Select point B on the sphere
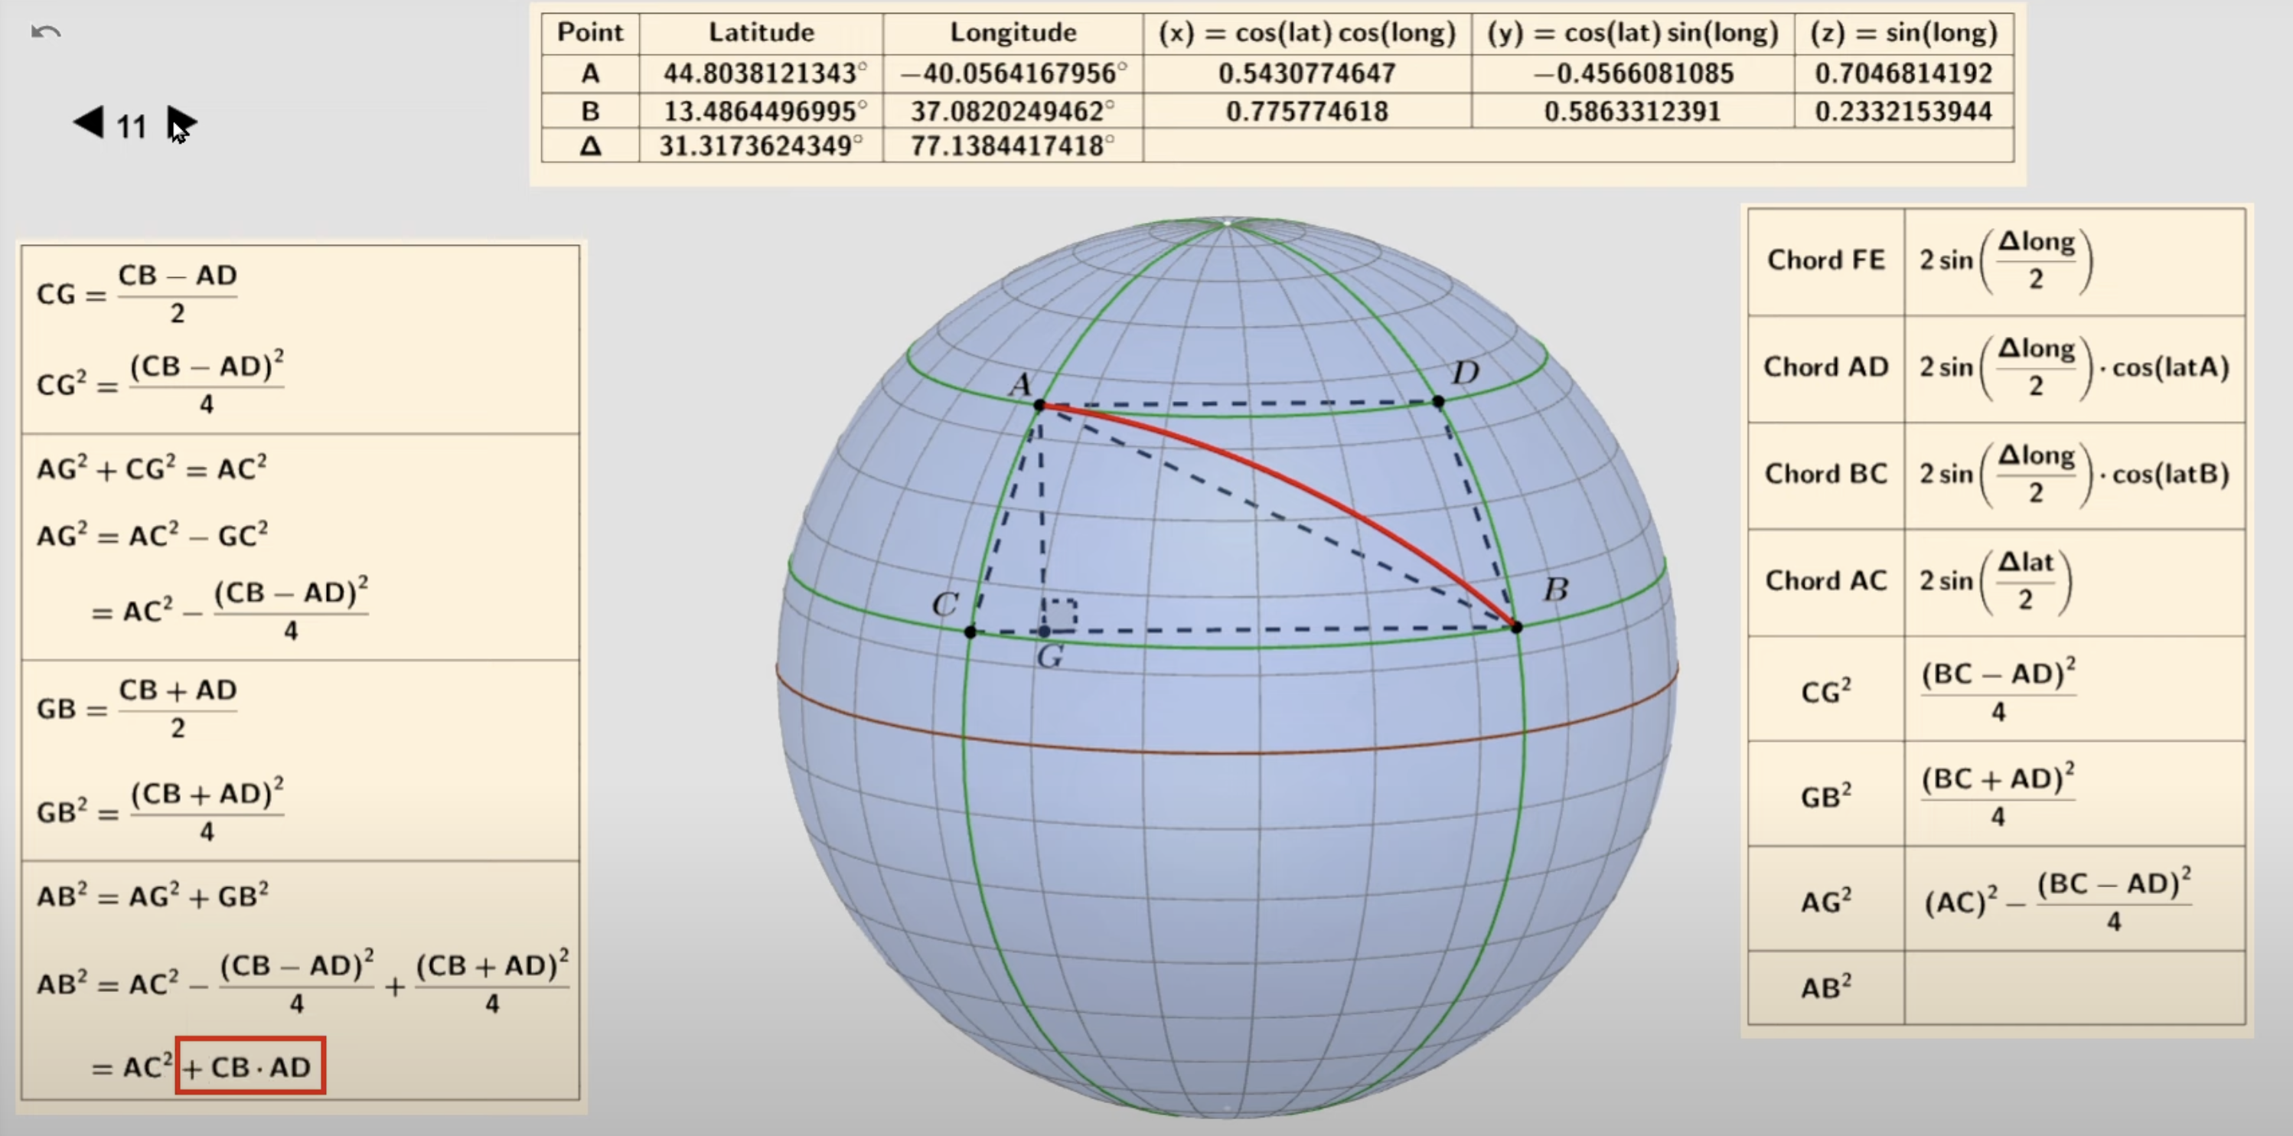 pos(1517,627)
